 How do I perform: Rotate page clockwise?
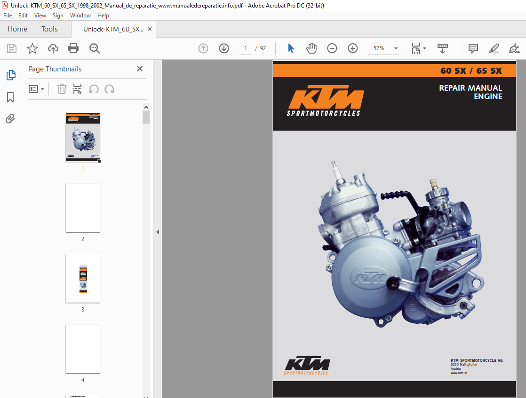pos(109,89)
